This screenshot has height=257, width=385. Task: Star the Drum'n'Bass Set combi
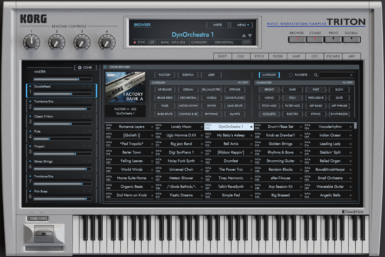301,127
